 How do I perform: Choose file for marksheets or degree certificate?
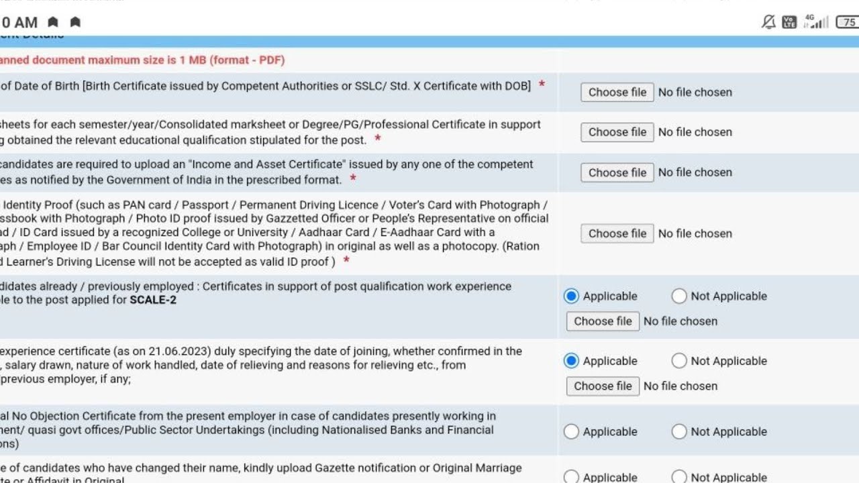617,132
